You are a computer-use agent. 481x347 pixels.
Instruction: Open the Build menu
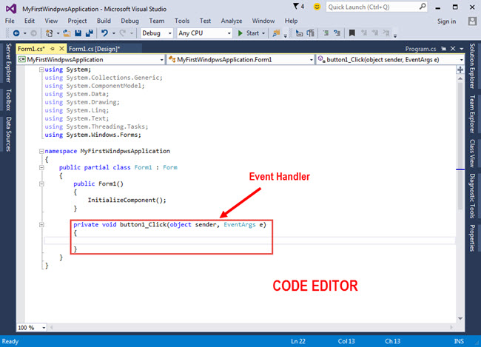point(104,21)
